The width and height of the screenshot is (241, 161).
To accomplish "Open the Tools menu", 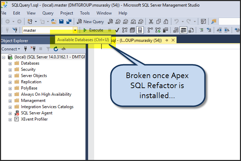I will click(x=85, y=13).
